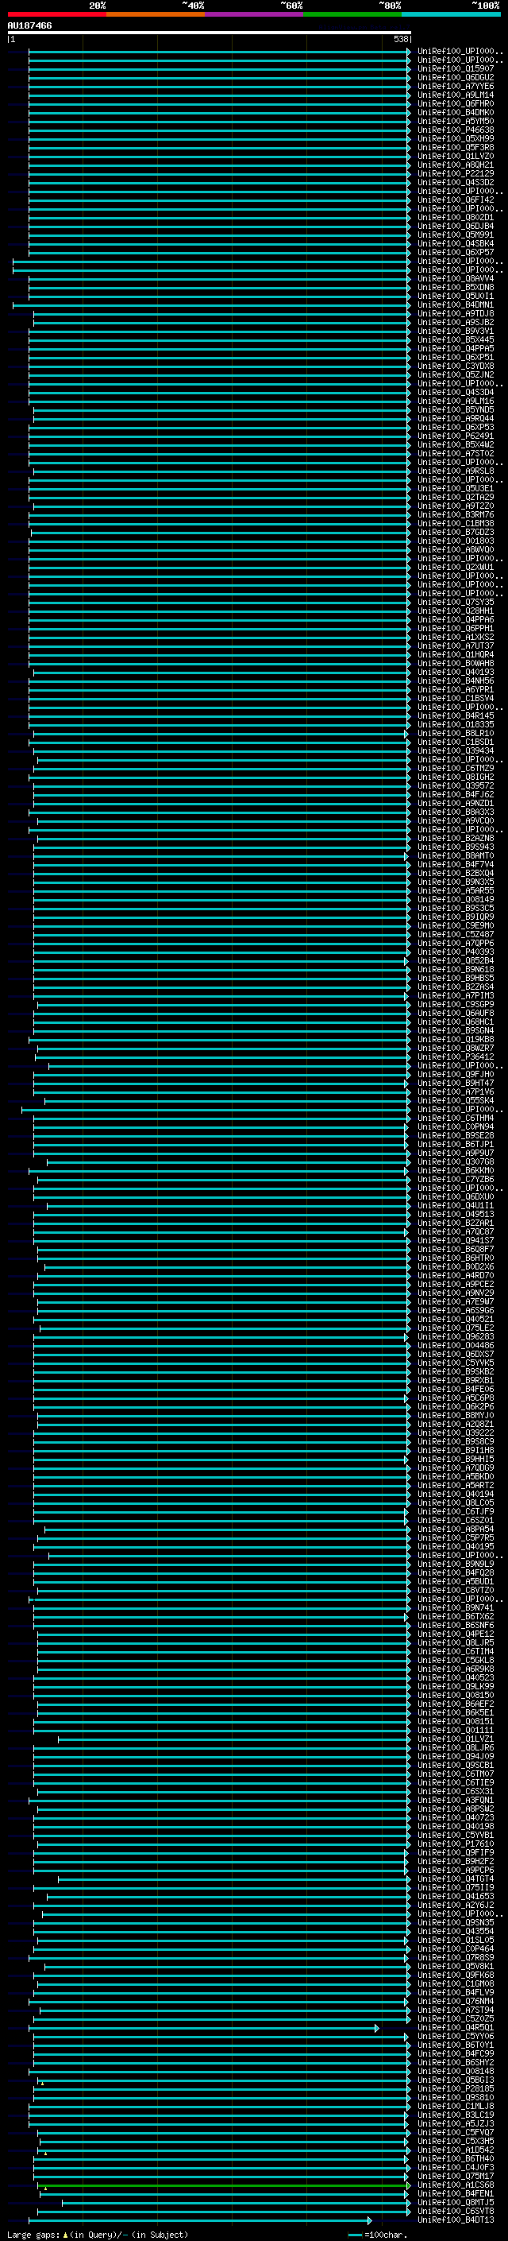Viewport: 508px width, 2241px height.
Task: Select hit label UniRef100_P46638
Action: 455,130
